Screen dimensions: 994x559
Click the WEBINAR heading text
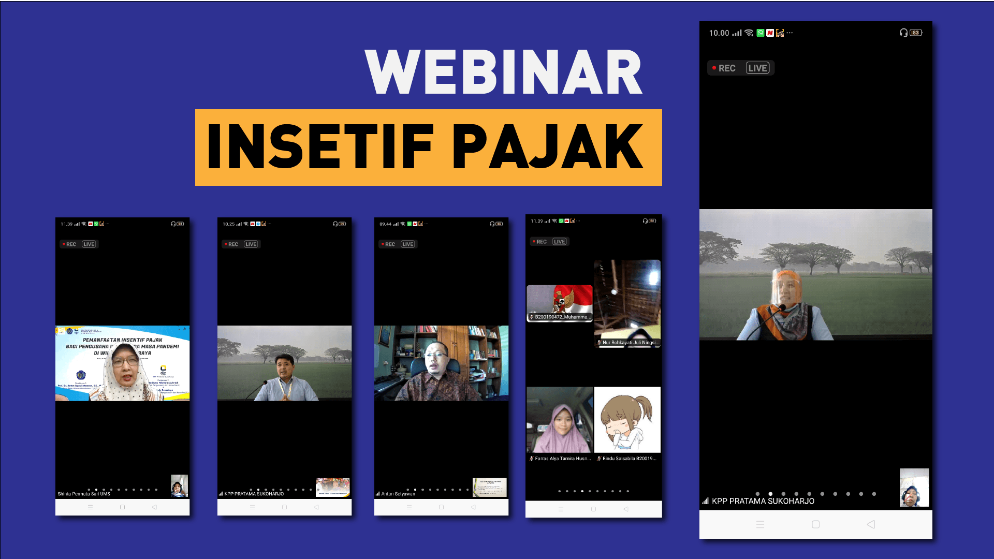point(503,72)
